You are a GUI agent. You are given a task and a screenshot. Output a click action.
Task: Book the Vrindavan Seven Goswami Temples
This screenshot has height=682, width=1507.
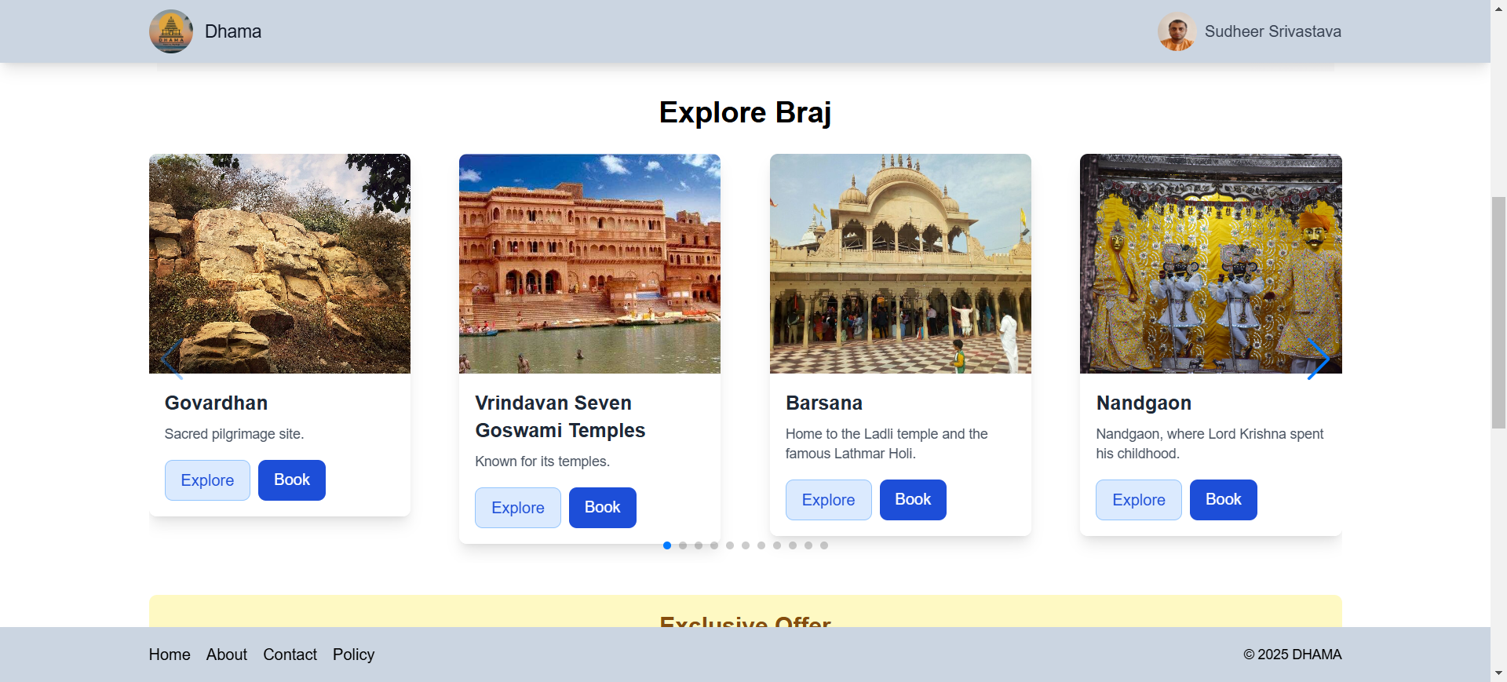click(x=602, y=507)
